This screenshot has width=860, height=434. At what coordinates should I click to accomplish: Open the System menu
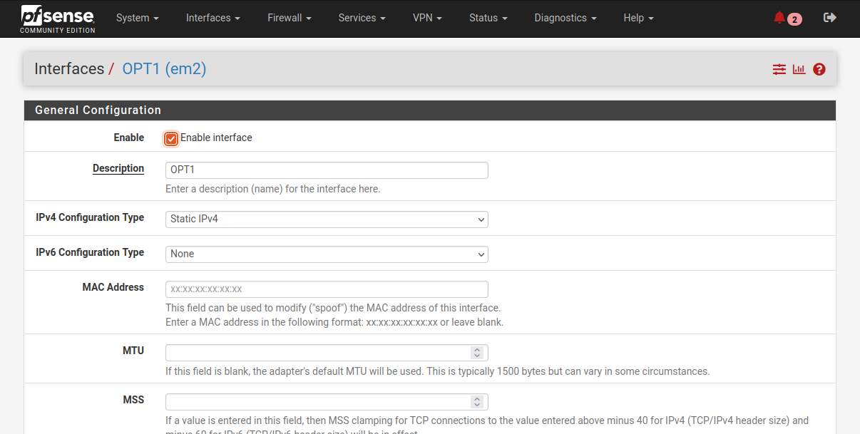pyautogui.click(x=137, y=18)
